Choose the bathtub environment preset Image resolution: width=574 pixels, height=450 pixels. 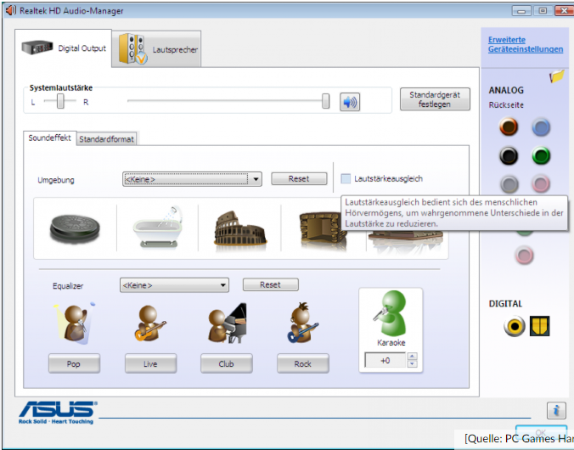coord(157,227)
